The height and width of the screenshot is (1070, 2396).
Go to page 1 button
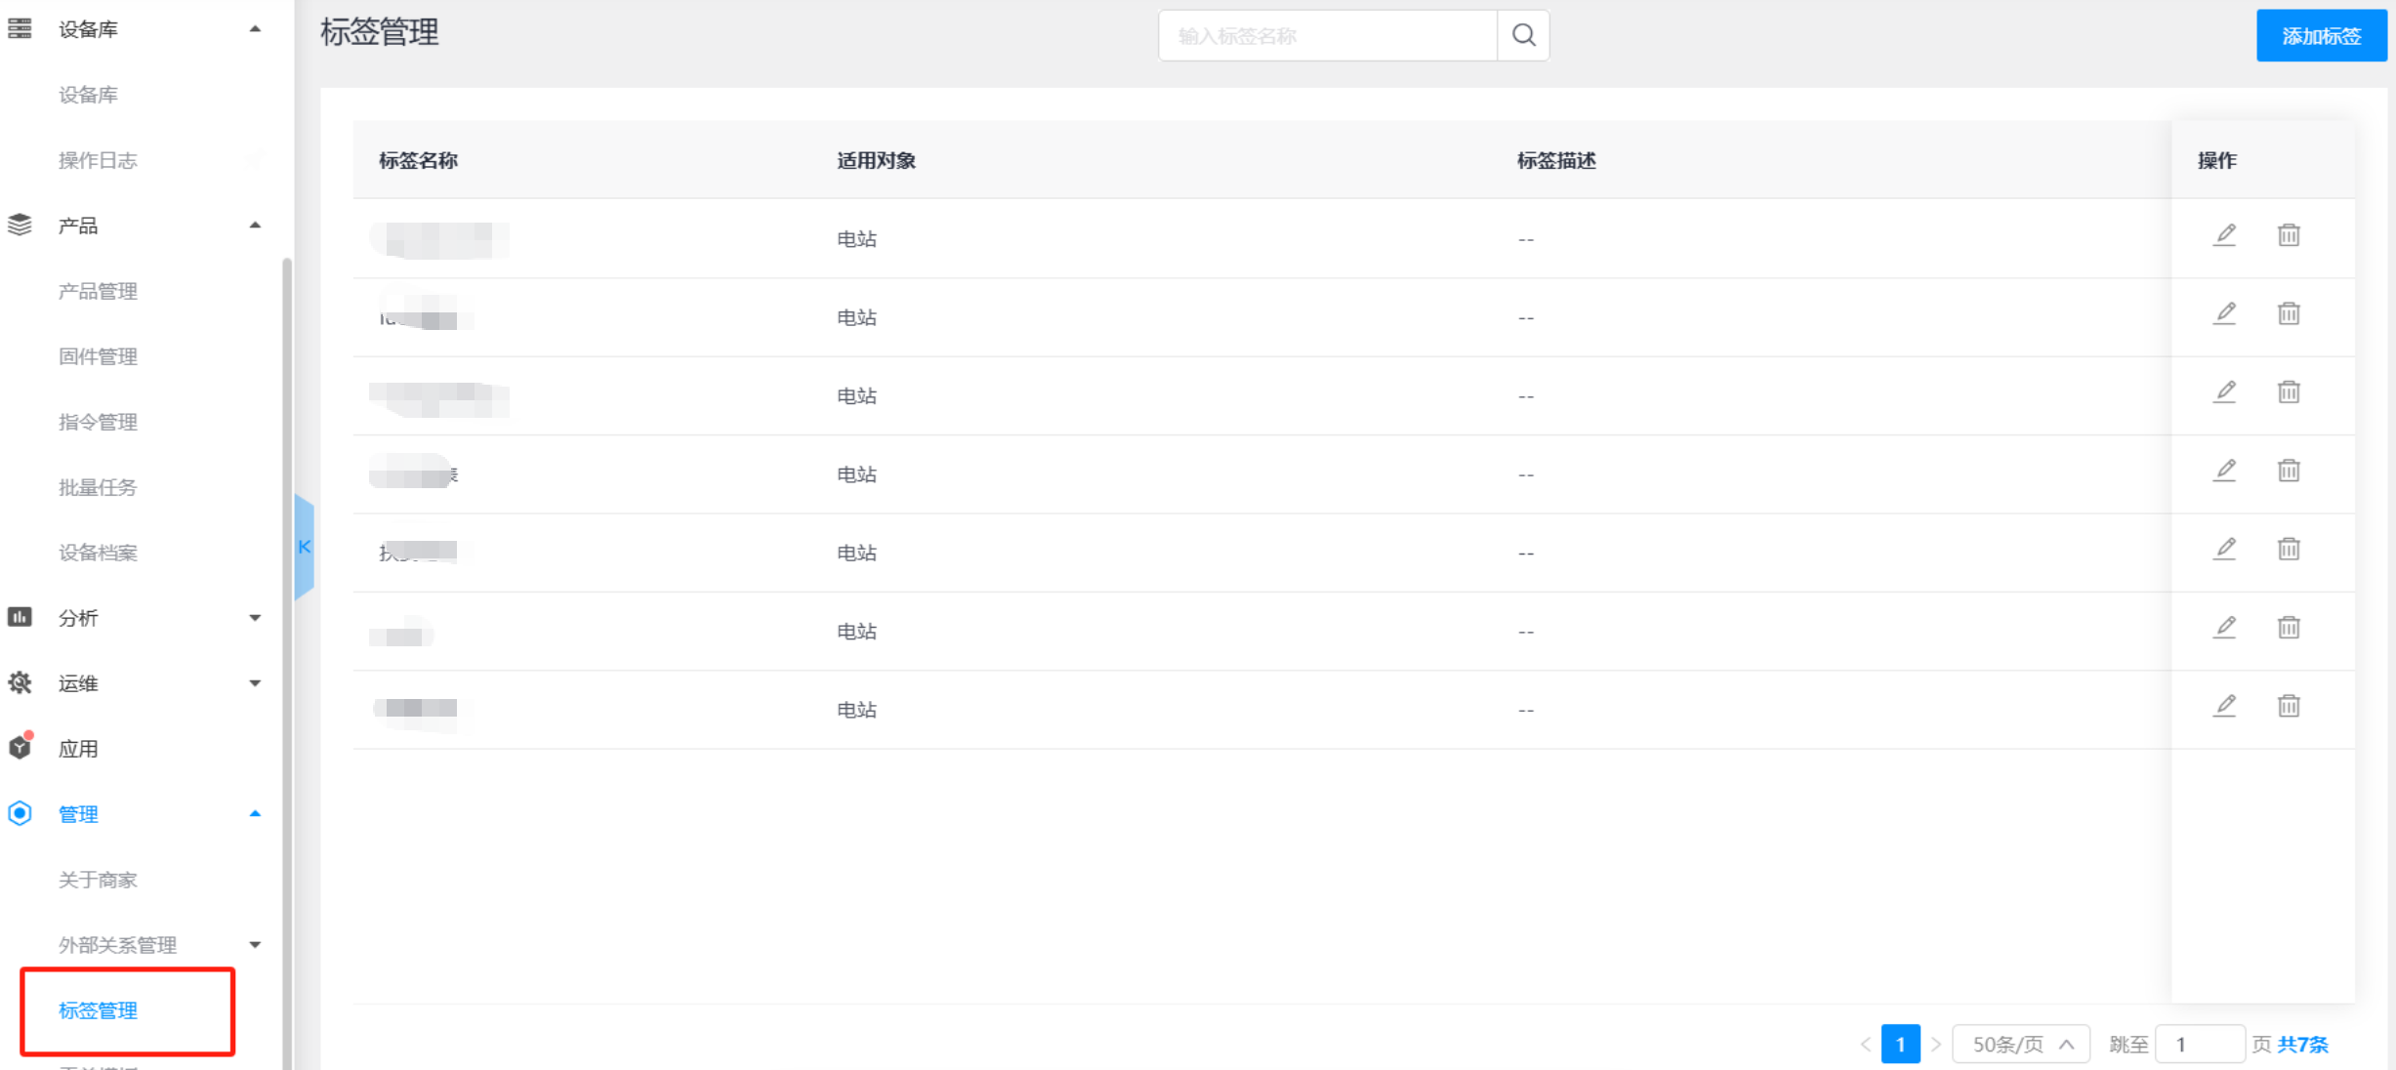pos(1900,1045)
